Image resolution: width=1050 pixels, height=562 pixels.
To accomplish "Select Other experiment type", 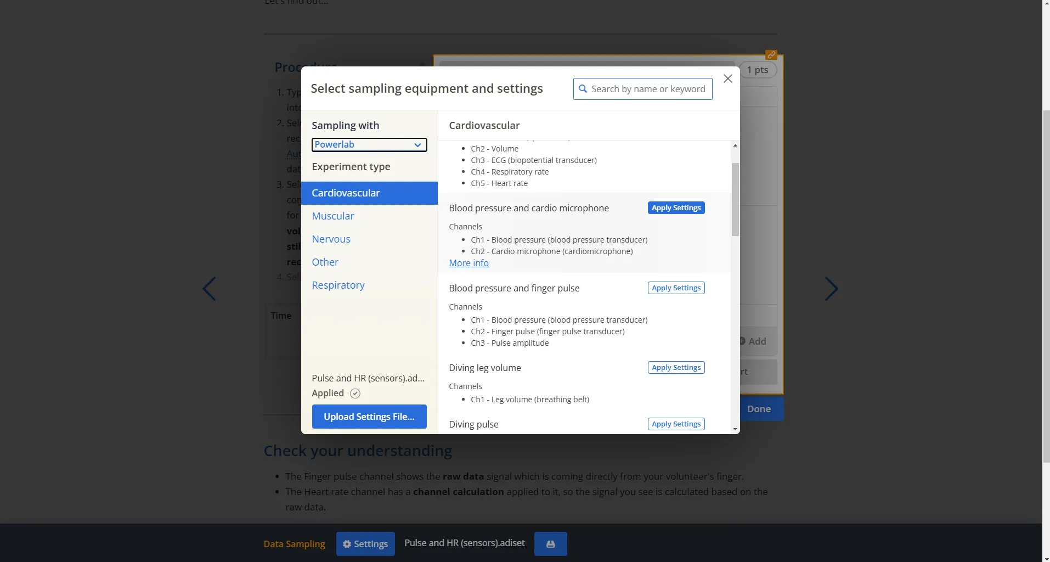I will click(325, 262).
